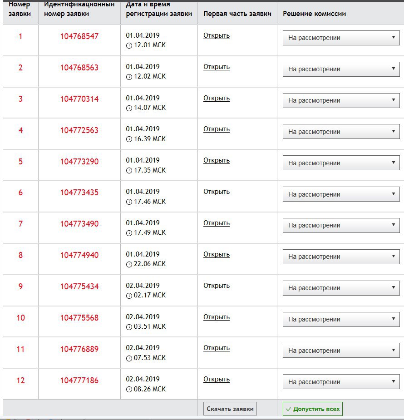Viewport: 404px width, 420px height.
Task: Select application ID 104773435
Action: 79,193
